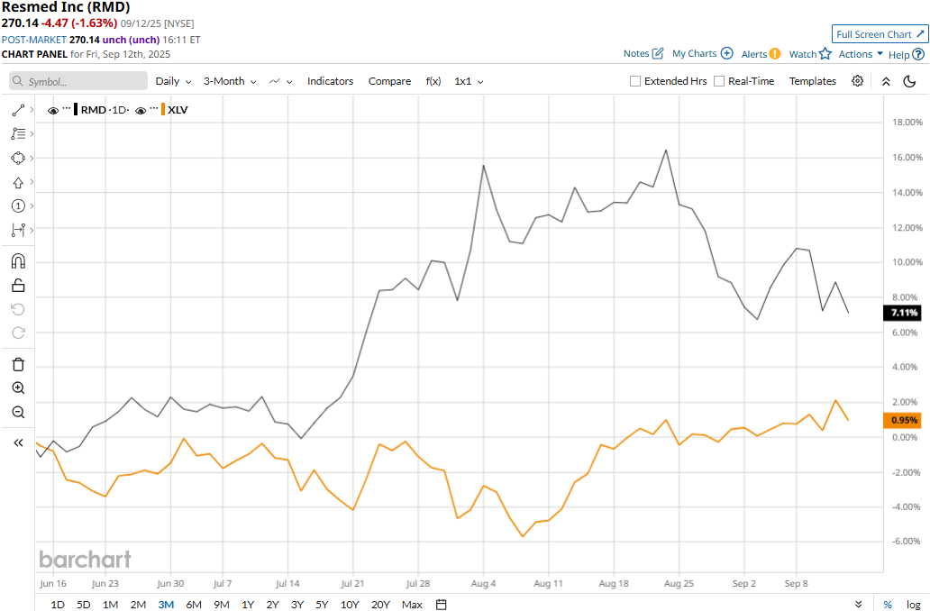Open the f(x) expressions button

tap(433, 81)
